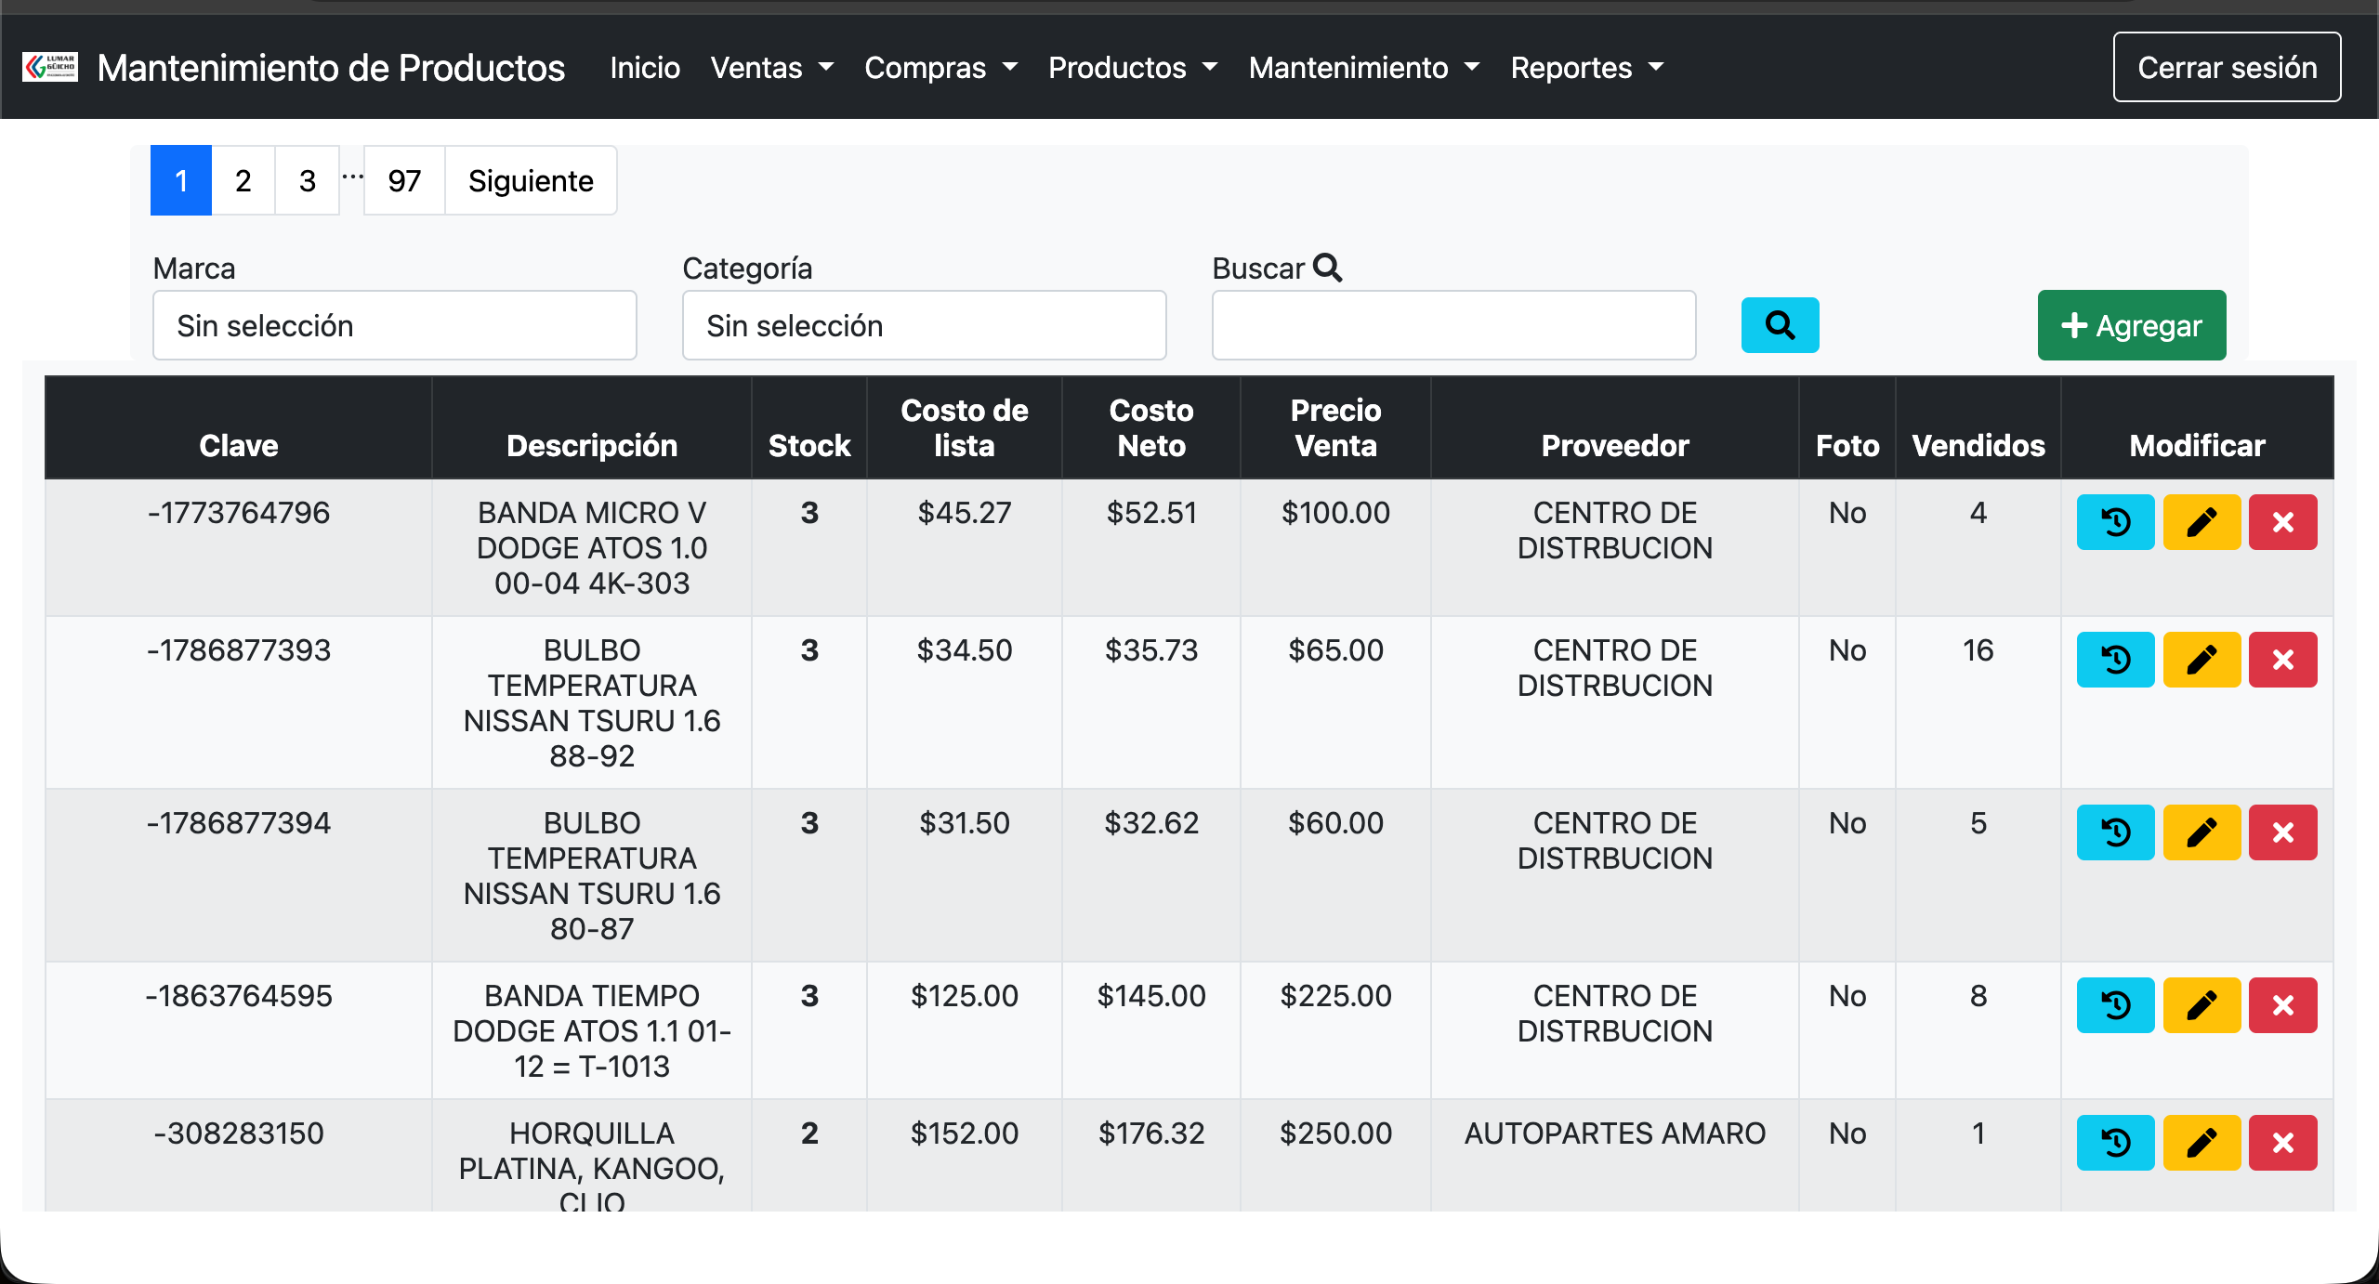
Task: Click Cerrar sesión
Action: click(x=2227, y=67)
